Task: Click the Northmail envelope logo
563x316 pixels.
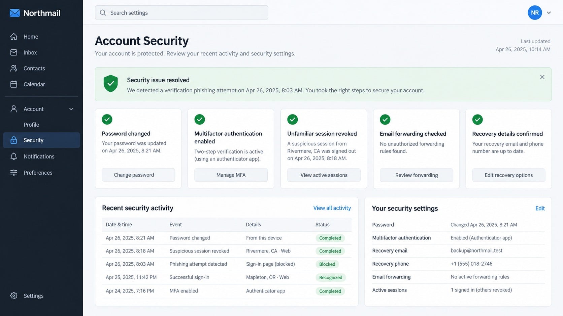Action: click(x=14, y=13)
